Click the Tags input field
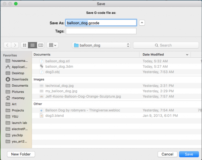The height and width of the screenshot is (160, 202). (x=101, y=31)
